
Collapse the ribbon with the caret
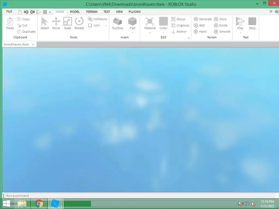pos(271,11)
